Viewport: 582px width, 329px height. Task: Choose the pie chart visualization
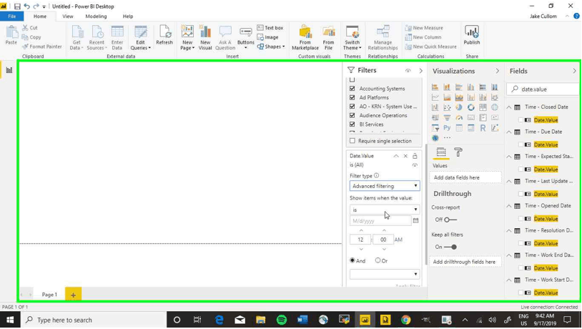click(459, 107)
